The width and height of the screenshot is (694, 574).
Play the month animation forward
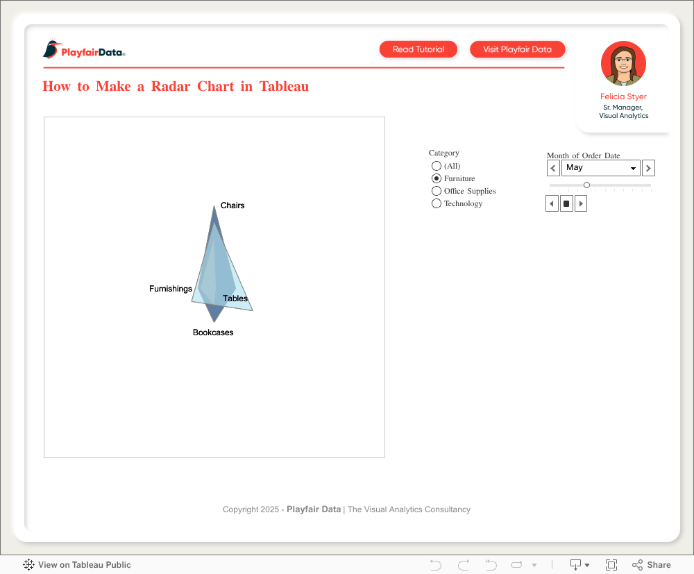(x=581, y=203)
